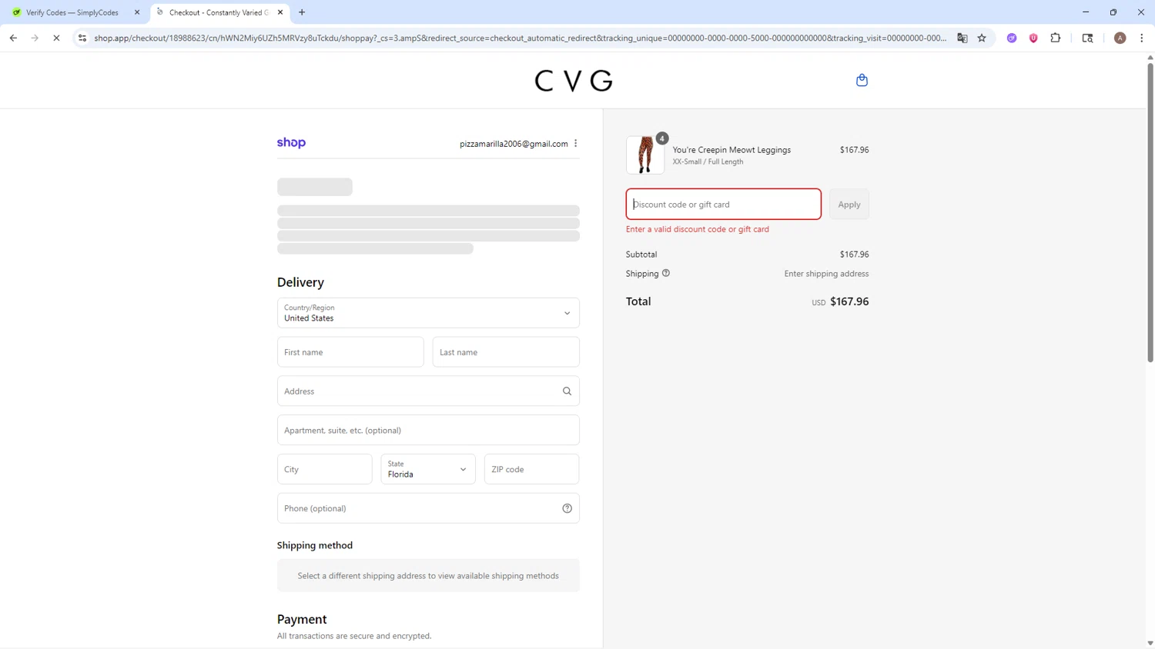
Task: Focus the City field
Action: [x=325, y=469]
